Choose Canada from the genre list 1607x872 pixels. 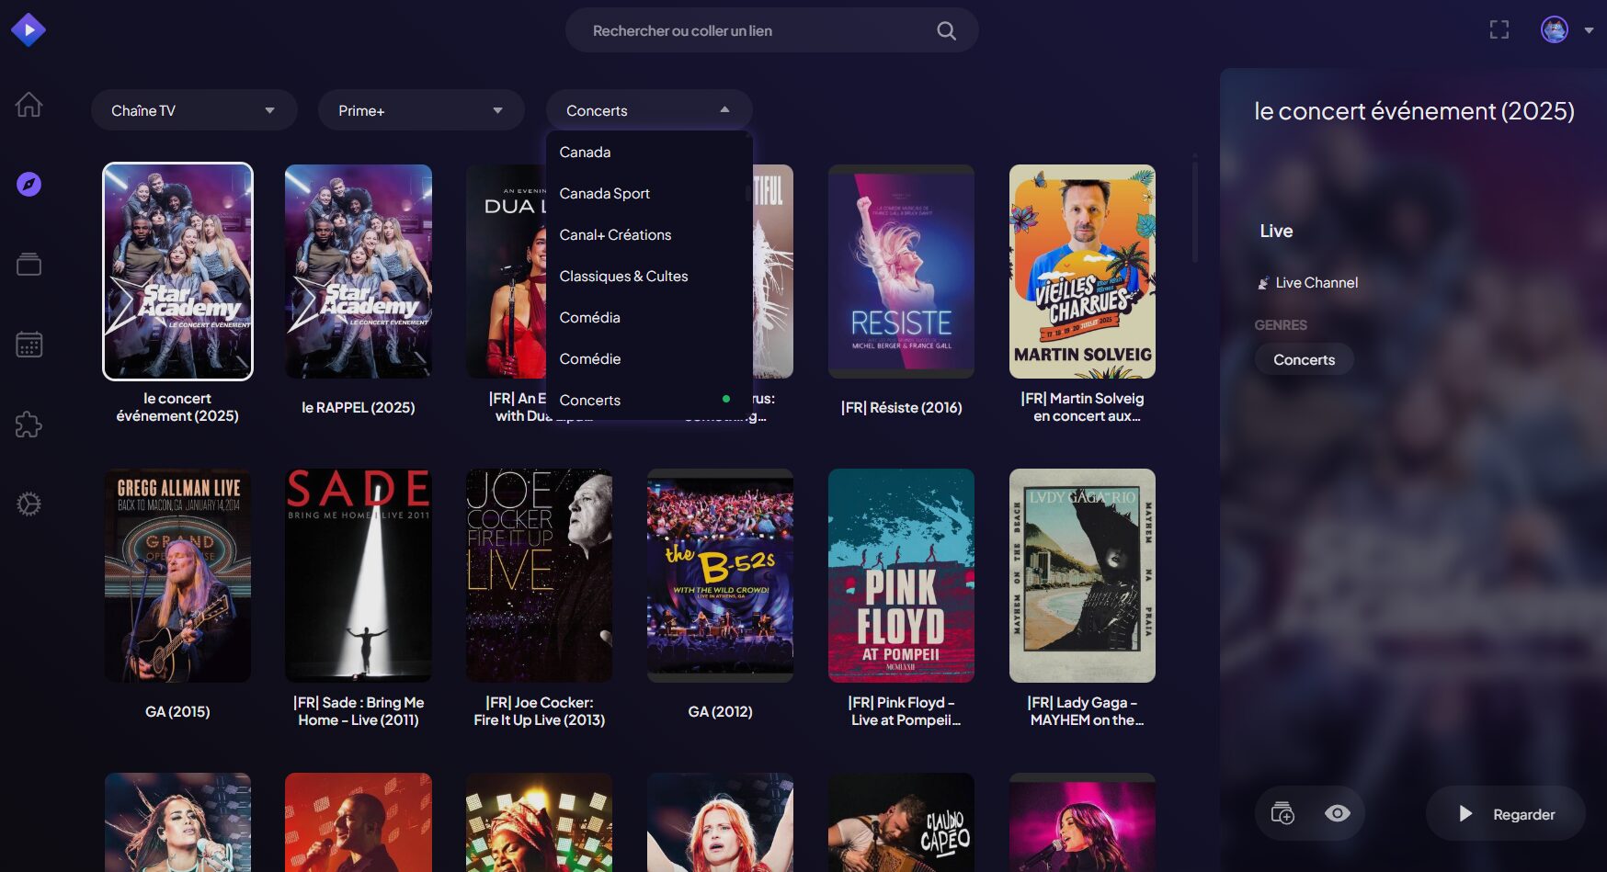pyautogui.click(x=649, y=152)
